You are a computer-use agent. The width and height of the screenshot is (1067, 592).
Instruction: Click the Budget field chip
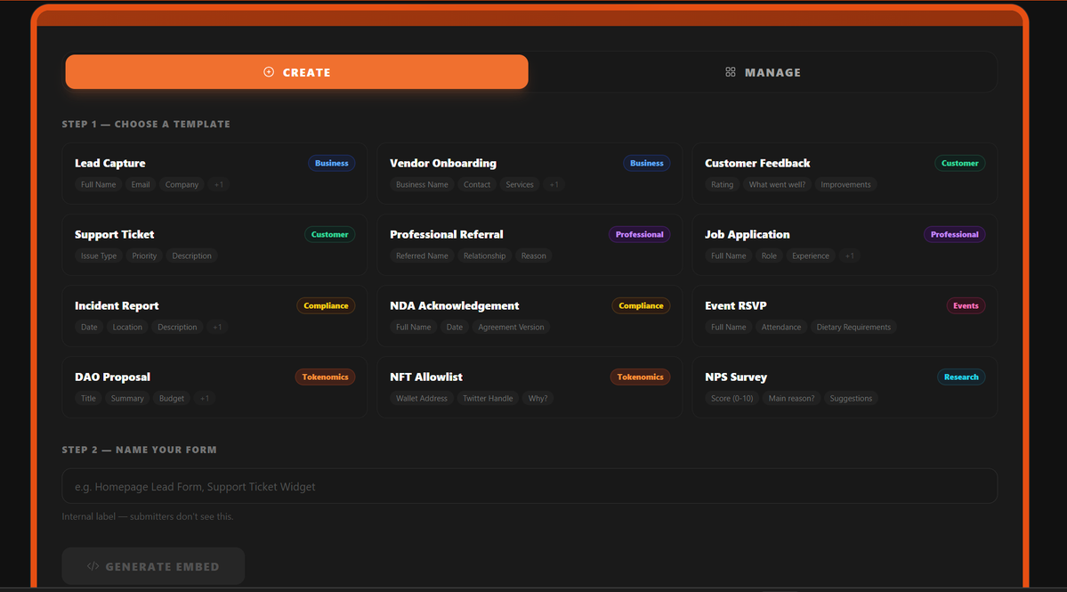pyautogui.click(x=172, y=398)
